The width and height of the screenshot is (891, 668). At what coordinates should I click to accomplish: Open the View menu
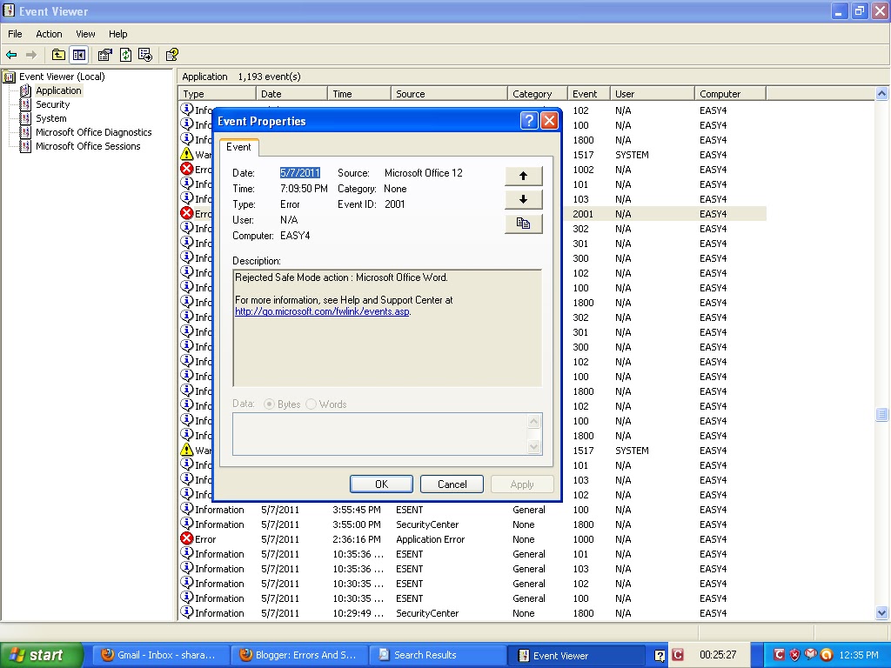[85, 34]
